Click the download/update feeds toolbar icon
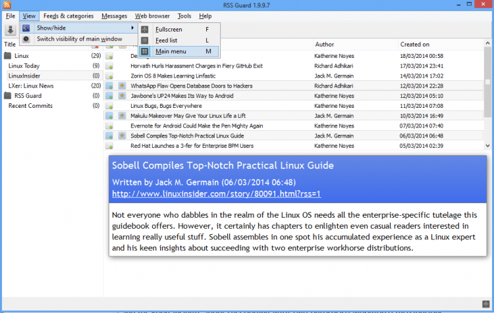The width and height of the screenshot is (494, 313). (x=11, y=30)
